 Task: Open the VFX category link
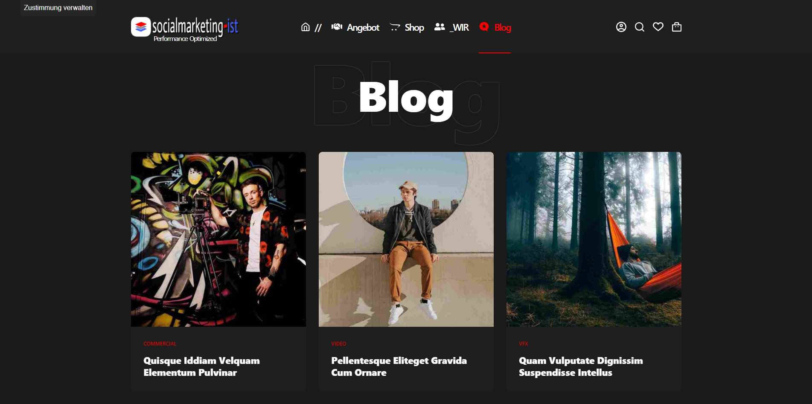coord(524,344)
